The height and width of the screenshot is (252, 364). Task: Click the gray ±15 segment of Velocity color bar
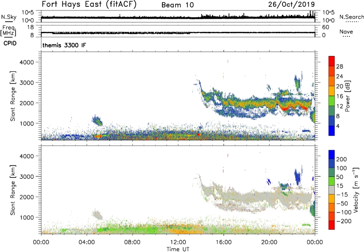point(332,190)
